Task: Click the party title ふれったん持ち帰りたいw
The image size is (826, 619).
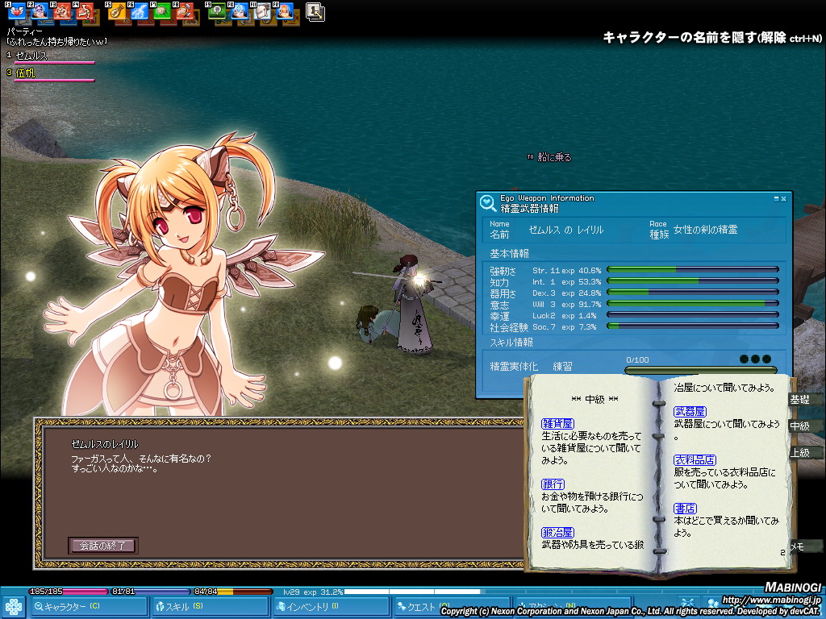Action: point(56,41)
